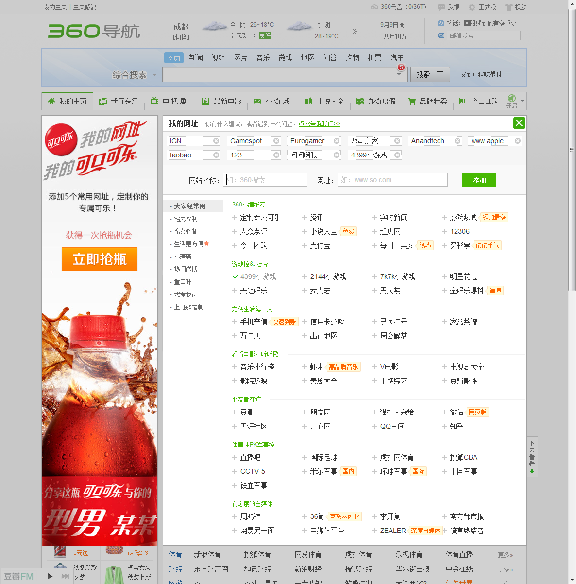Click the 360导航 logo

click(x=94, y=31)
